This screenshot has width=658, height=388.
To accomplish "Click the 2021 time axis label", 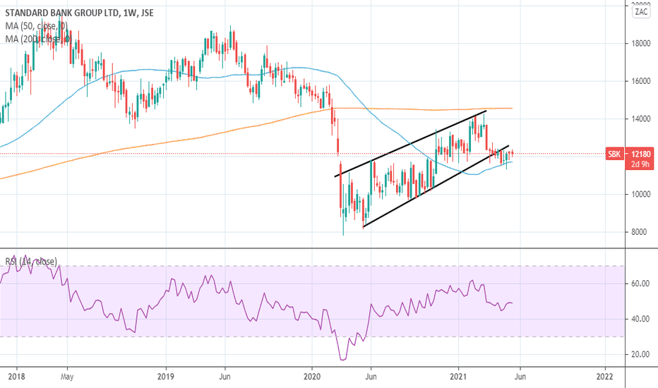I will click(458, 376).
